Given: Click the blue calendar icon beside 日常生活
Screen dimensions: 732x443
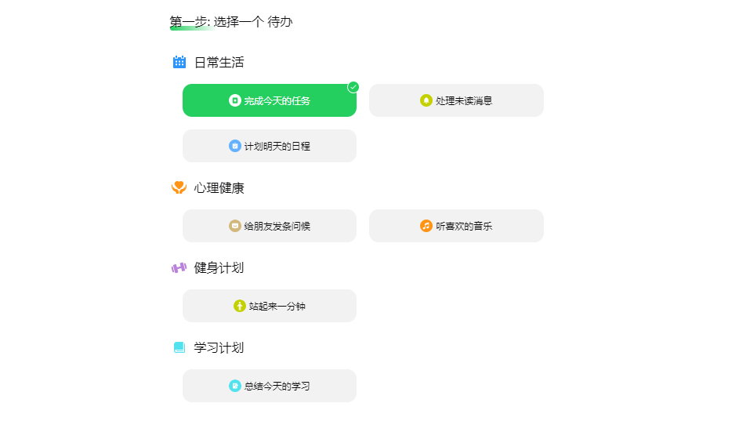Looking at the screenshot, I should point(179,62).
